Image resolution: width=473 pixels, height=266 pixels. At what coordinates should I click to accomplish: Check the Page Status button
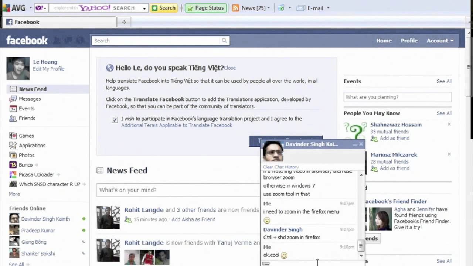(x=205, y=8)
